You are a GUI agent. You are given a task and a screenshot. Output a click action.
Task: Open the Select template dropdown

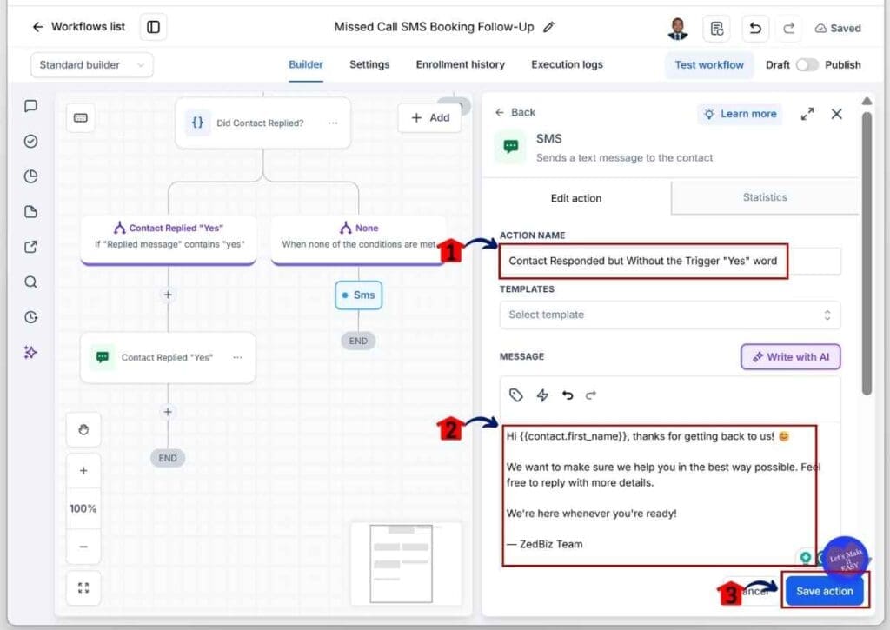coord(670,315)
